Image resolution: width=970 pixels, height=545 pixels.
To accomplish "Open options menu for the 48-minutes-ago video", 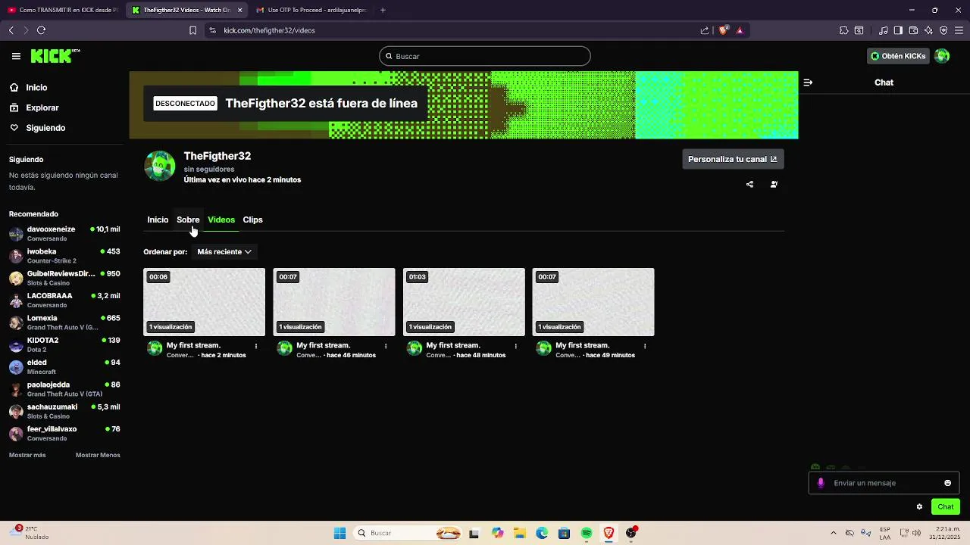I will [x=516, y=346].
